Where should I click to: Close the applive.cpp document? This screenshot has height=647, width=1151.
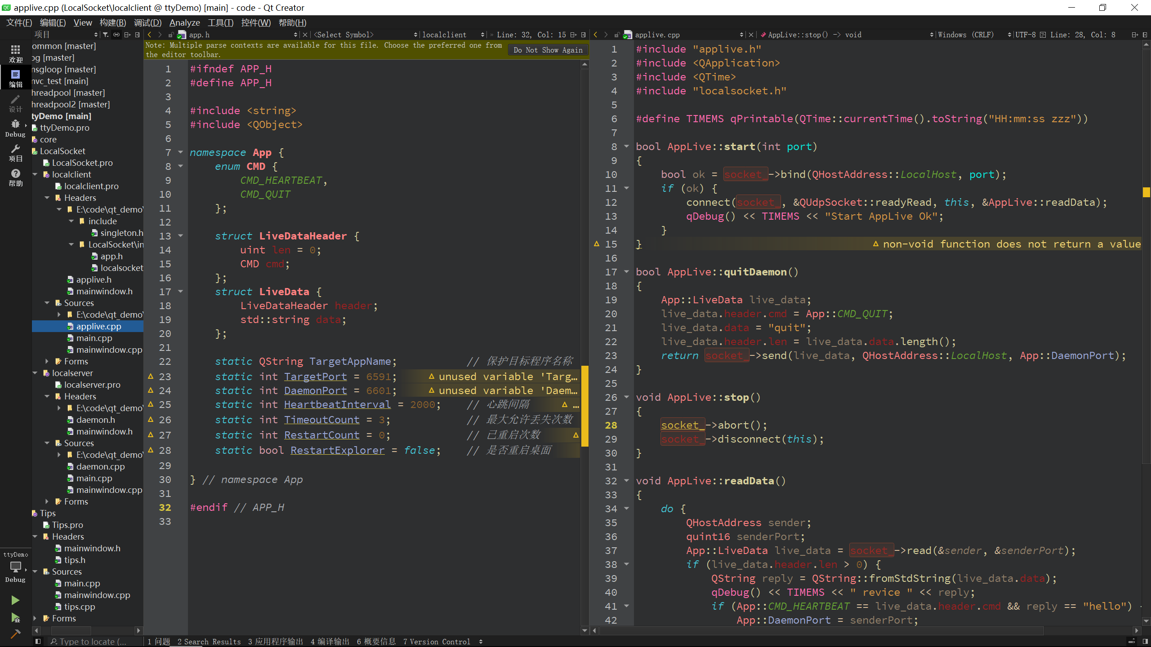751,35
